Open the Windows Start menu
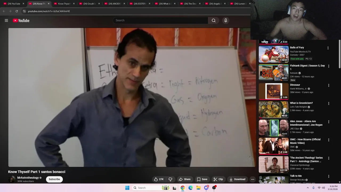Image resolution: width=341 pixels, height=192 pixels. coord(127,188)
